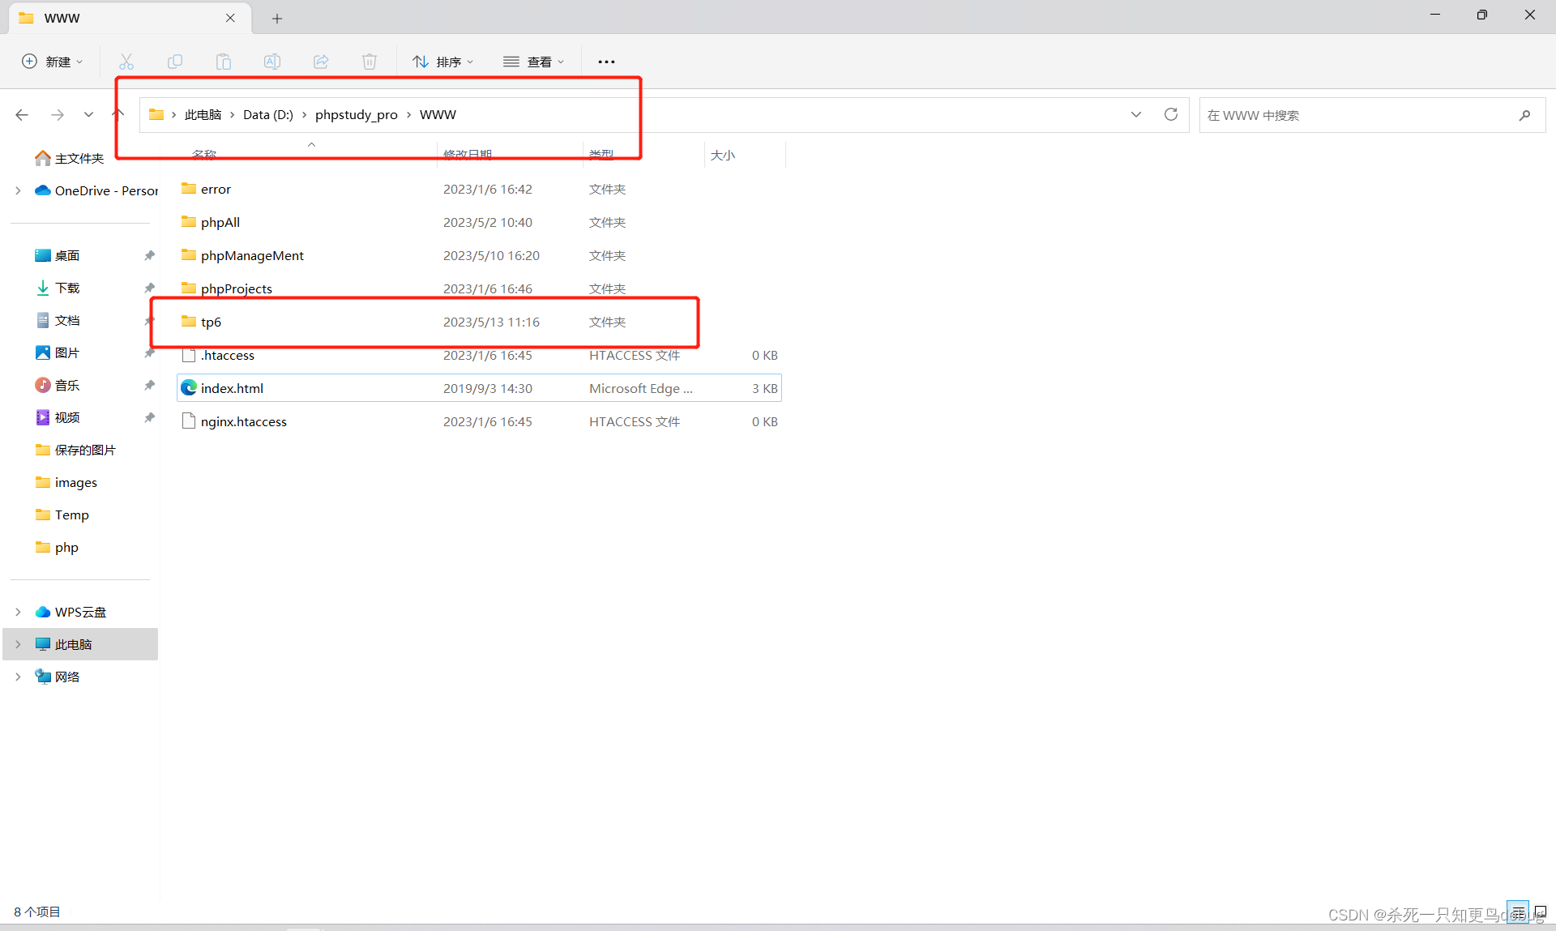Image resolution: width=1556 pixels, height=931 pixels.
Task: Click the Share icon
Action: [321, 61]
